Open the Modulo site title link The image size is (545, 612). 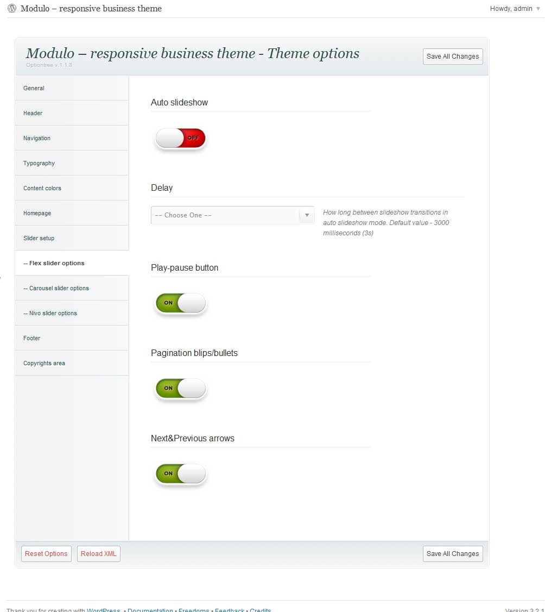tap(91, 9)
